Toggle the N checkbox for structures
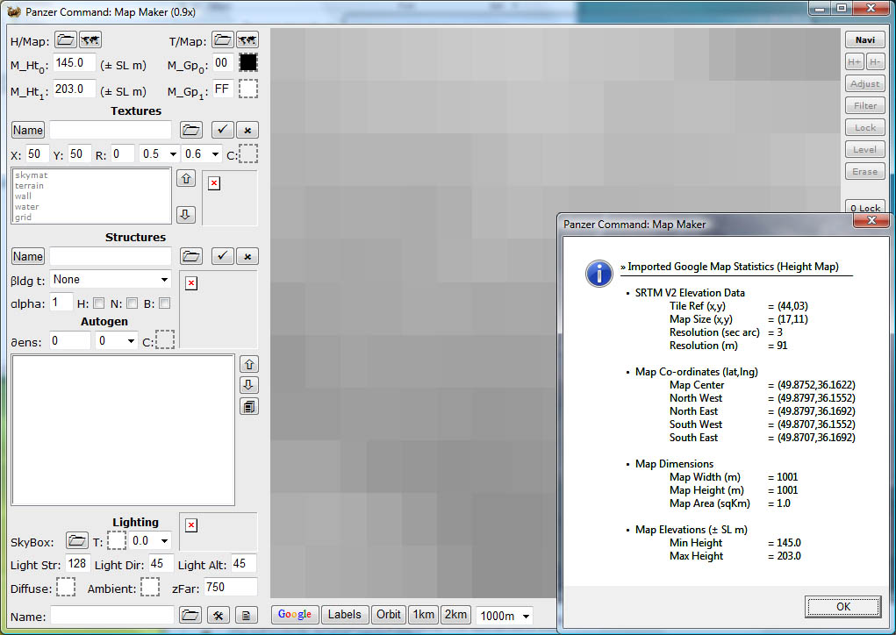This screenshot has height=635, width=896. pos(132,303)
